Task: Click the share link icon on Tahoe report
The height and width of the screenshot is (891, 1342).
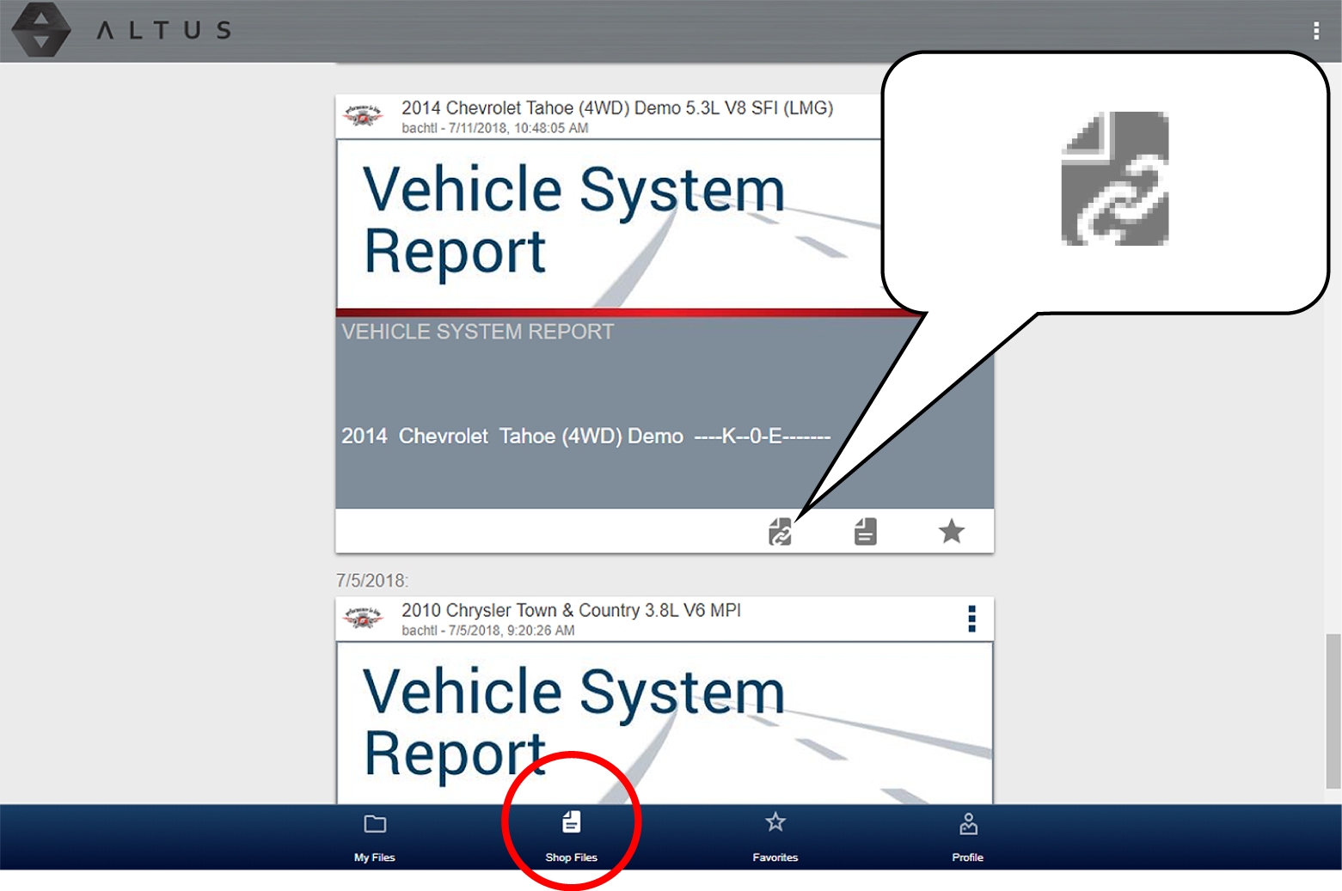Action: [x=780, y=532]
